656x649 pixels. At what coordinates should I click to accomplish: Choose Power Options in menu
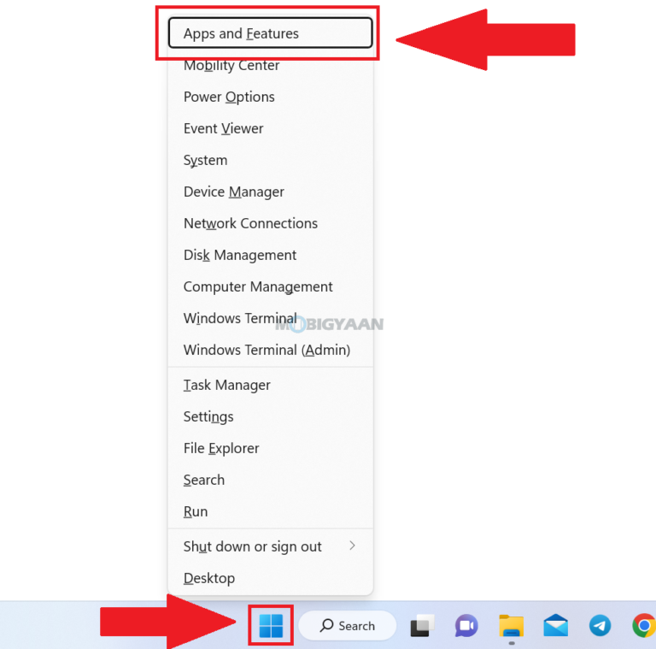click(x=270, y=97)
